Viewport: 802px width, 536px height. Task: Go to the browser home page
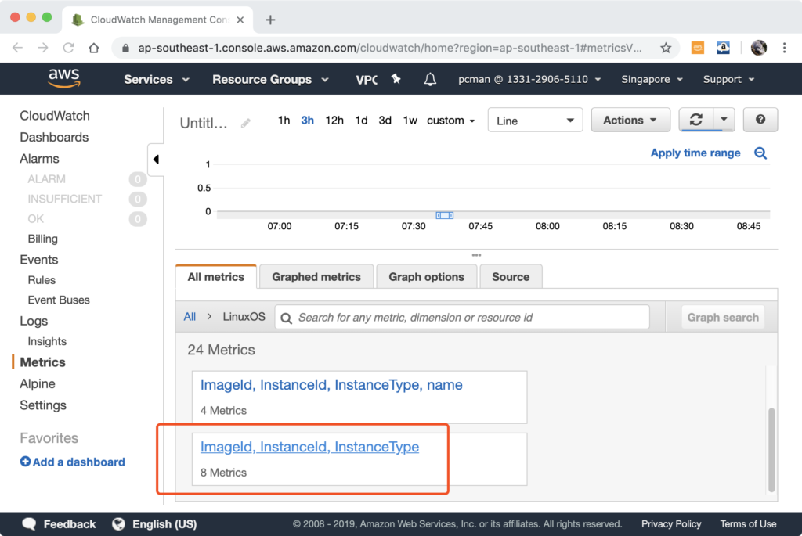[94, 48]
